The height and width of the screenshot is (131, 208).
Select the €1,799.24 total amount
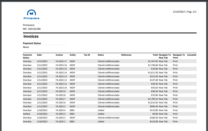click(153, 99)
